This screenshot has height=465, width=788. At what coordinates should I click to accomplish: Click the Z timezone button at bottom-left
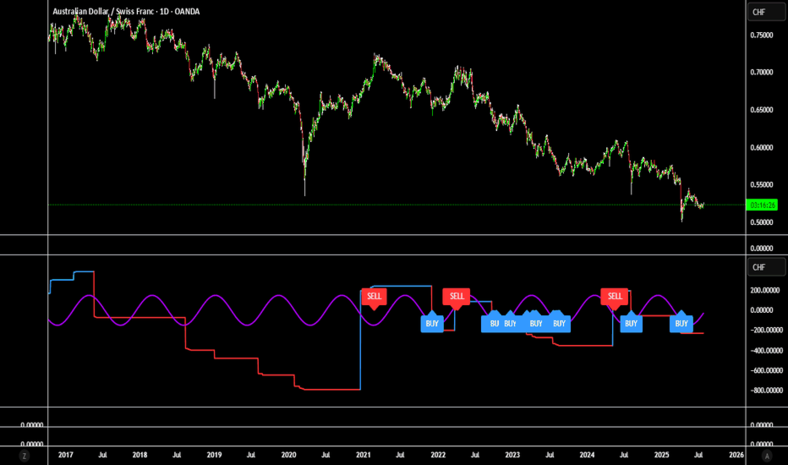click(x=24, y=456)
